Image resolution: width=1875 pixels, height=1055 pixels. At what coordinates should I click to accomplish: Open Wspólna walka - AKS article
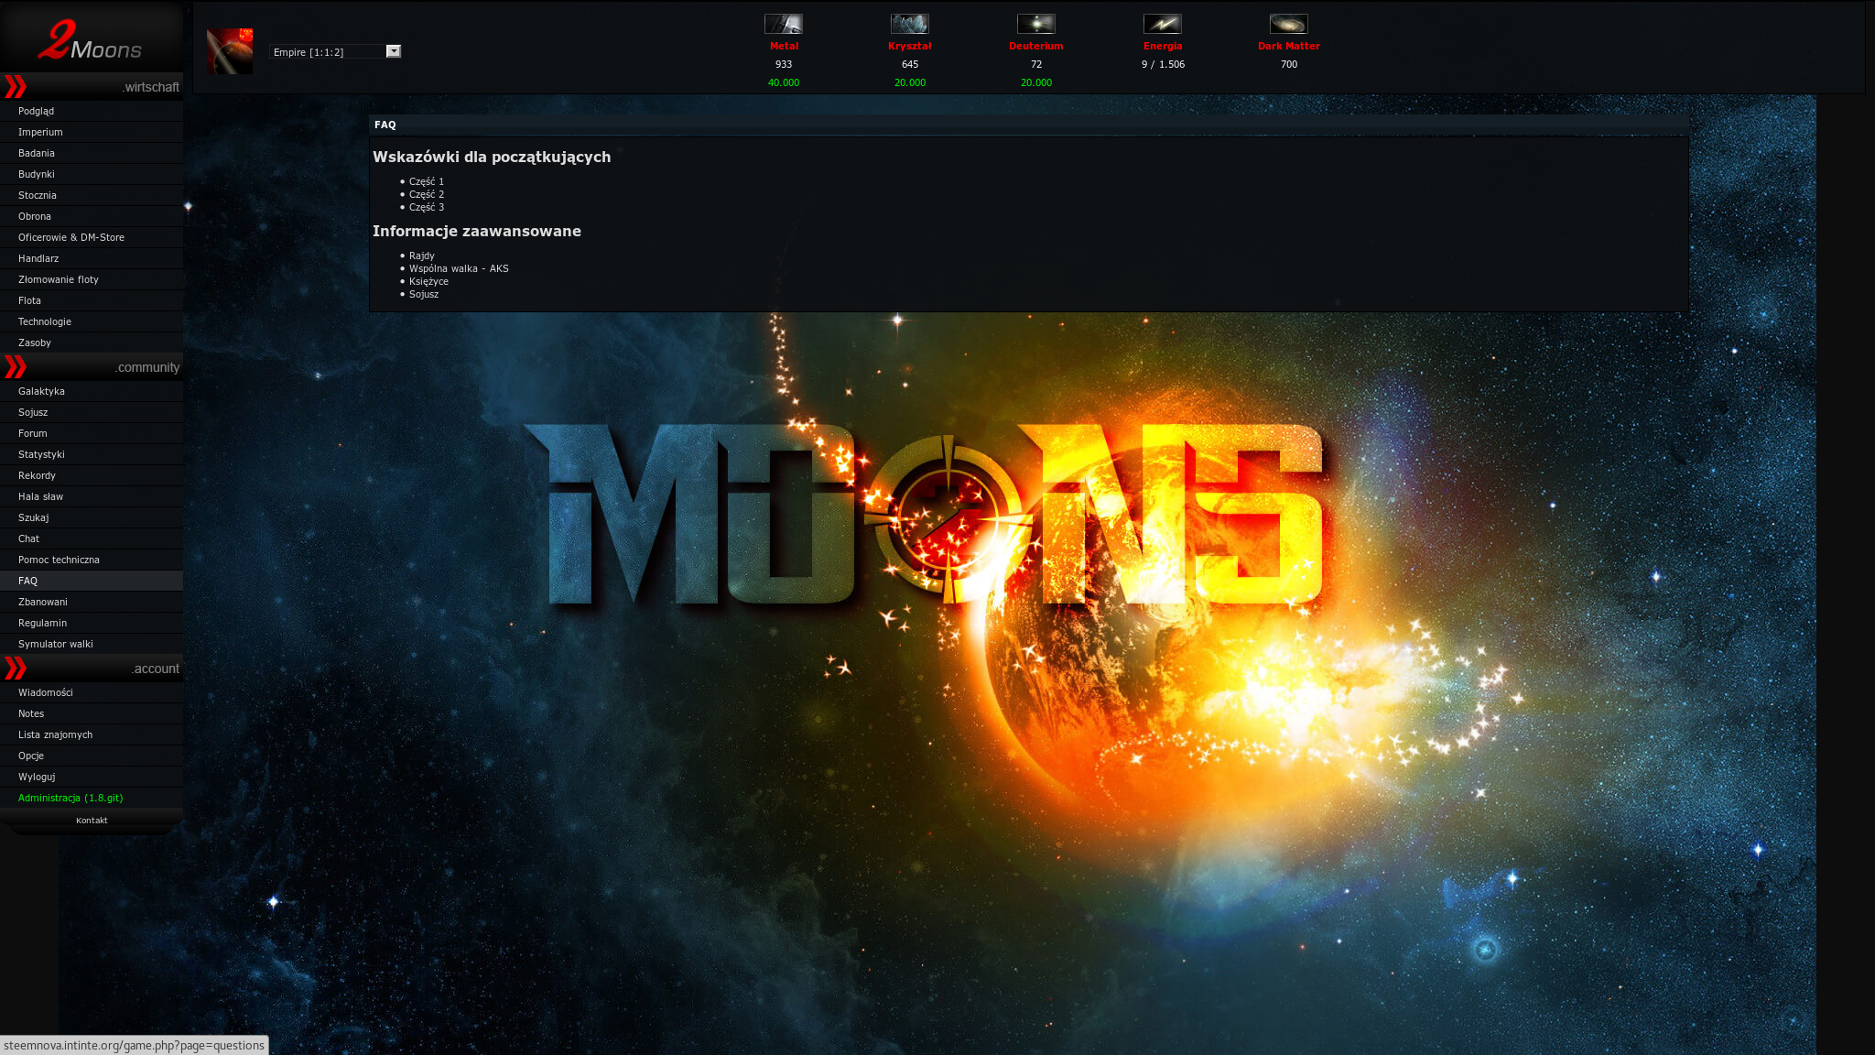[459, 268]
